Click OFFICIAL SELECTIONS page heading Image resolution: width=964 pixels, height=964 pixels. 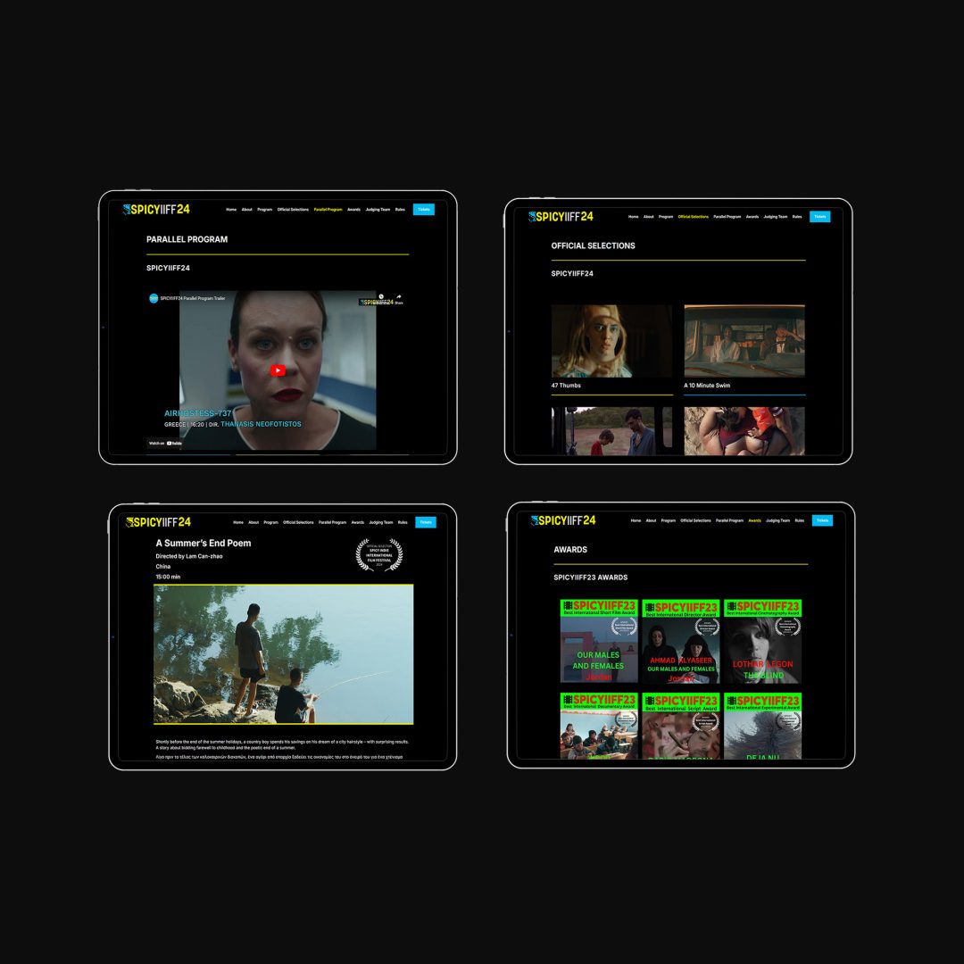(593, 245)
